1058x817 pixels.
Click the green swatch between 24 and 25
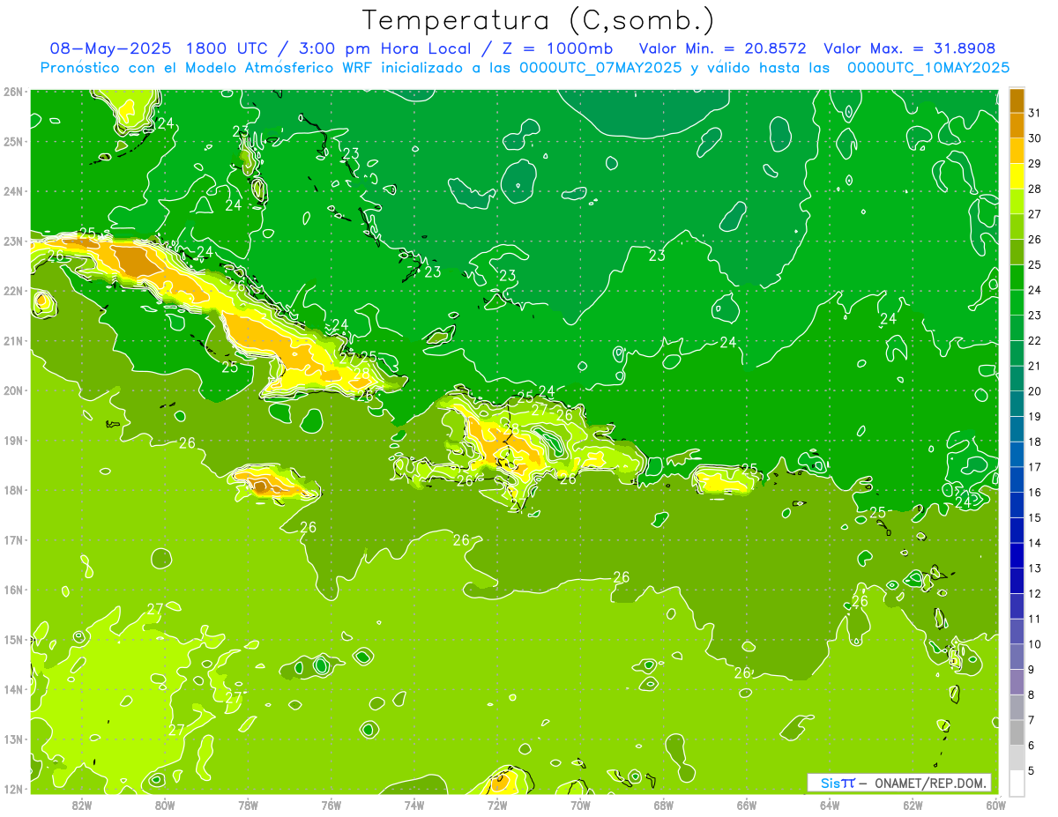[1017, 278]
